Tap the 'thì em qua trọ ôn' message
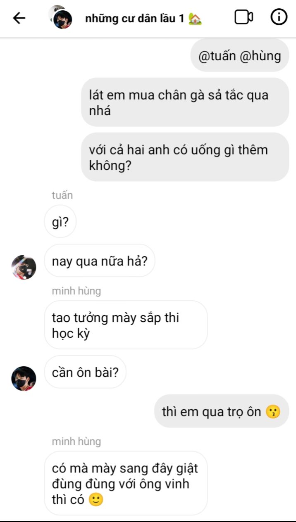Screen dimensions: 296x522 tap(222, 411)
